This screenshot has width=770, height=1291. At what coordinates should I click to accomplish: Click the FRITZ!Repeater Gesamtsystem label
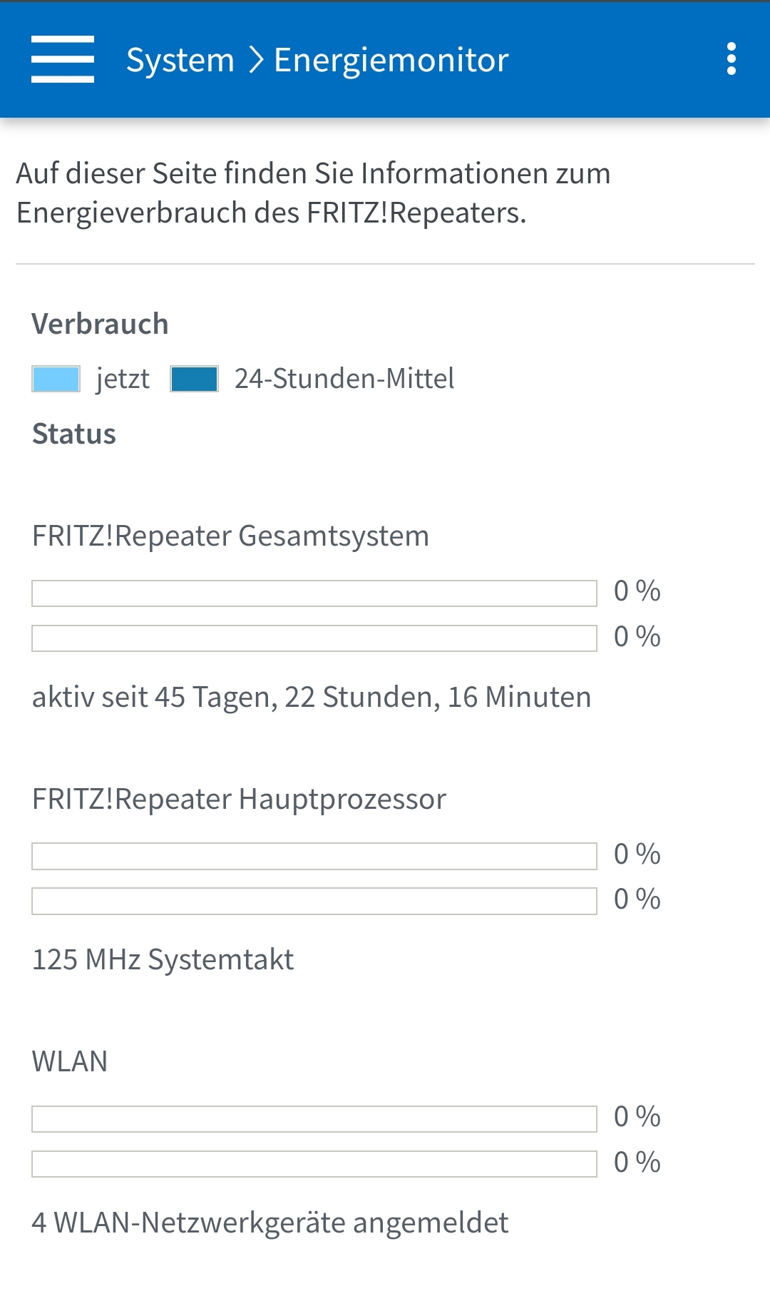click(x=230, y=536)
